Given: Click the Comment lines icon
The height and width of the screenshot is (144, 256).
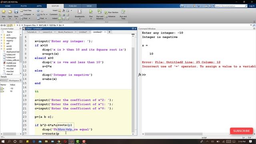Looking at the screenshot, I should (x=60, y=14).
